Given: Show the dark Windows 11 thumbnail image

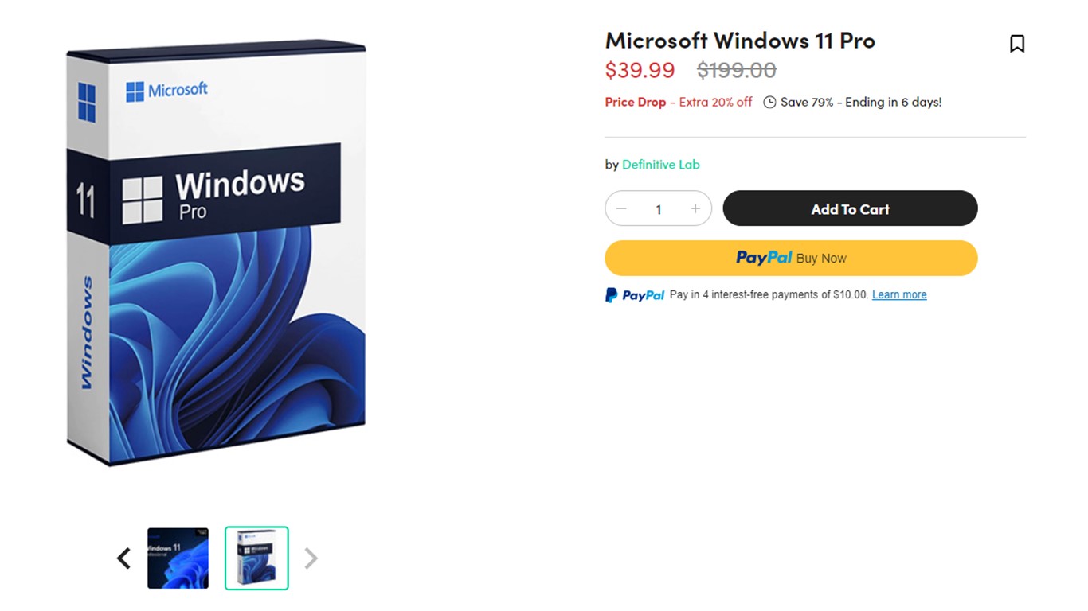Looking at the screenshot, I should coord(178,558).
